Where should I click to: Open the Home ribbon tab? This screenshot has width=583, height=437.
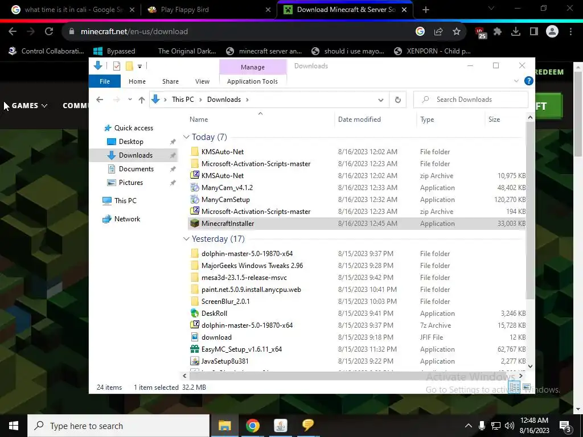coord(137,81)
